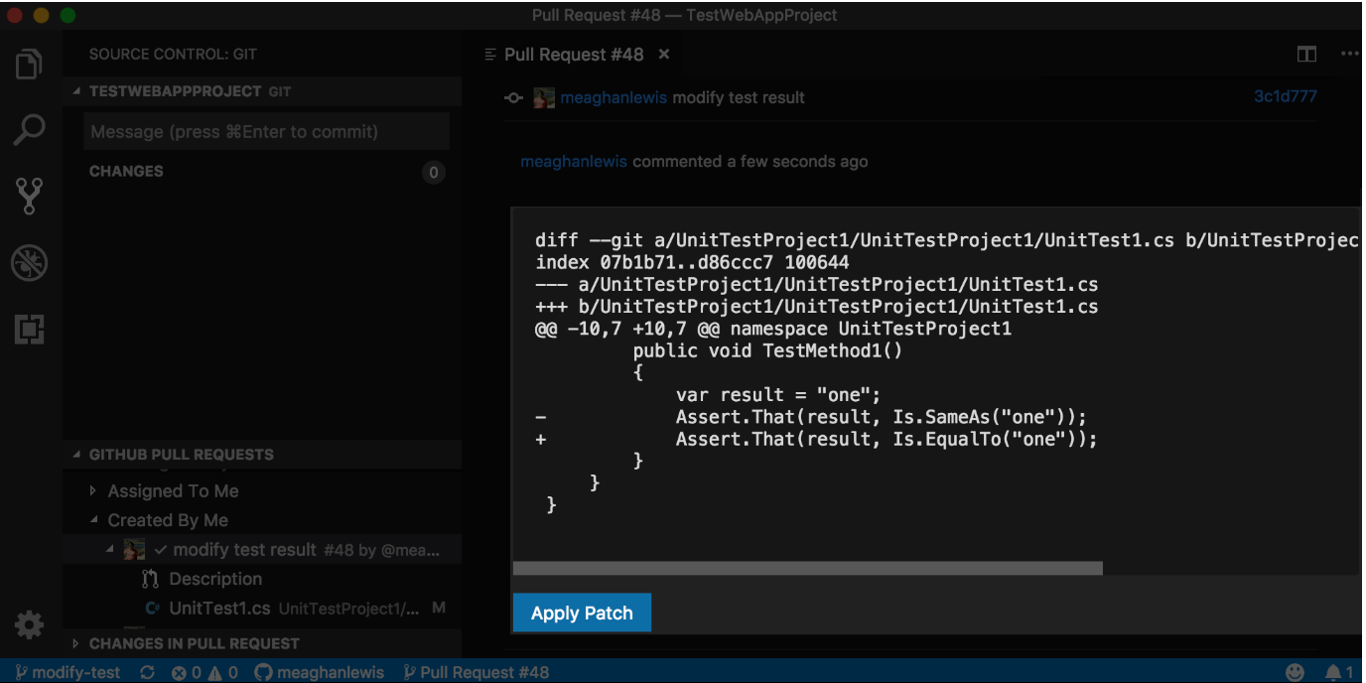Open the Source Control view icon
Image resolution: width=1366 pixels, height=683 pixels.
tap(27, 196)
